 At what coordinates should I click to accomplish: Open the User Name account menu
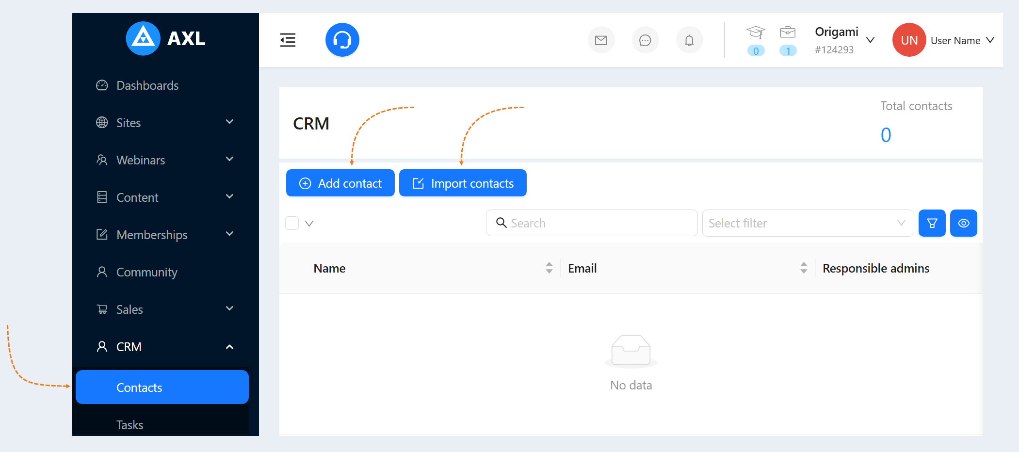tap(962, 41)
